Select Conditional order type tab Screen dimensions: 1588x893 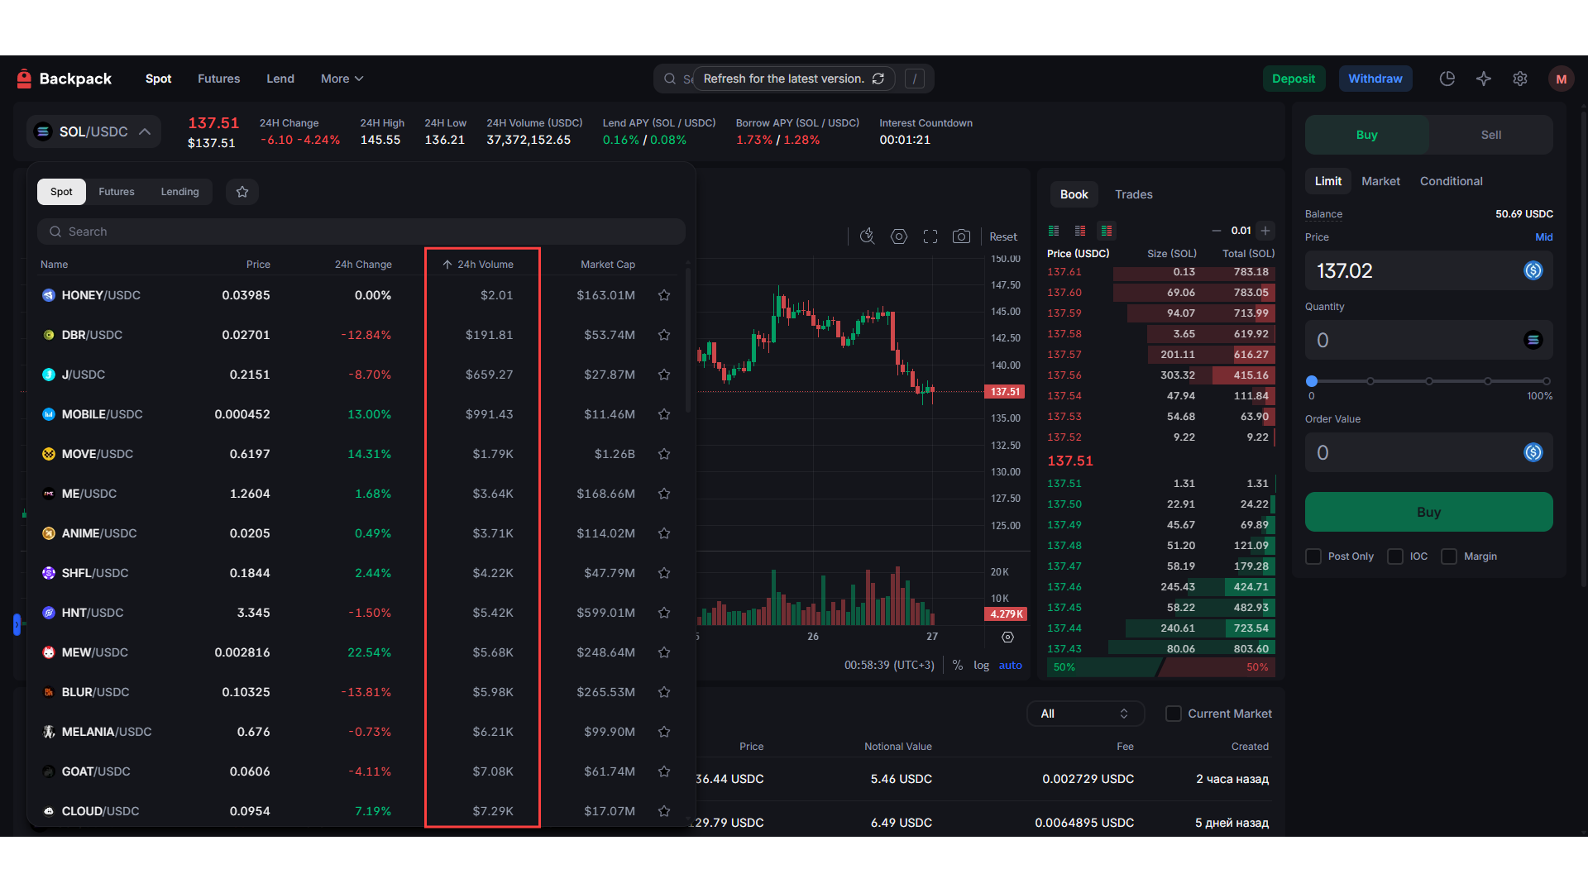pyautogui.click(x=1452, y=181)
